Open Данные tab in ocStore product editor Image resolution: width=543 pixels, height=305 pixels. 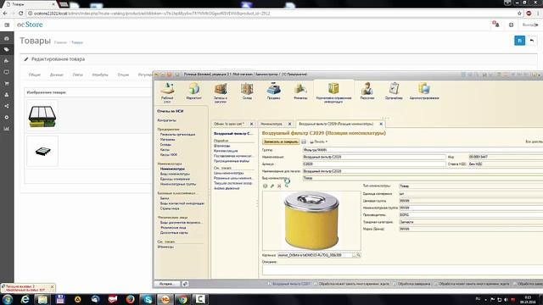tap(57, 75)
